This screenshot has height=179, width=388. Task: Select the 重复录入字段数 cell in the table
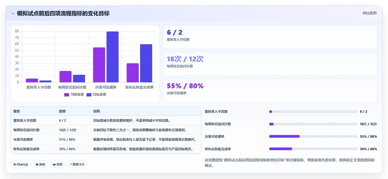[x=25, y=120]
